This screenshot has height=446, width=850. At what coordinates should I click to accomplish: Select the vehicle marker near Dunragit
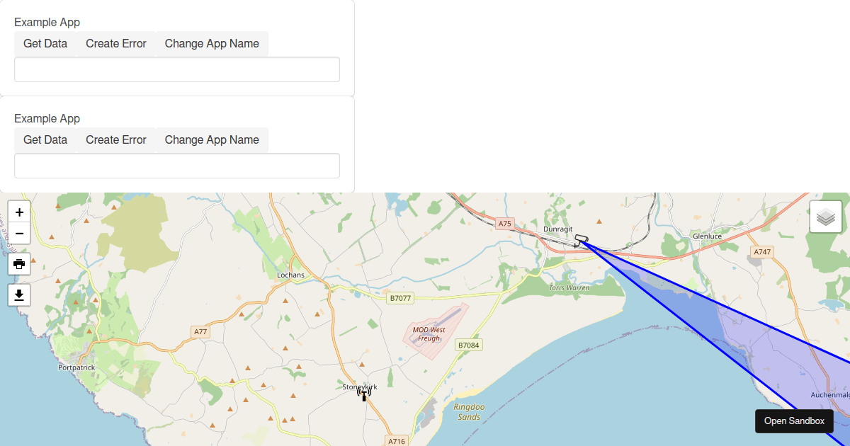click(x=579, y=239)
